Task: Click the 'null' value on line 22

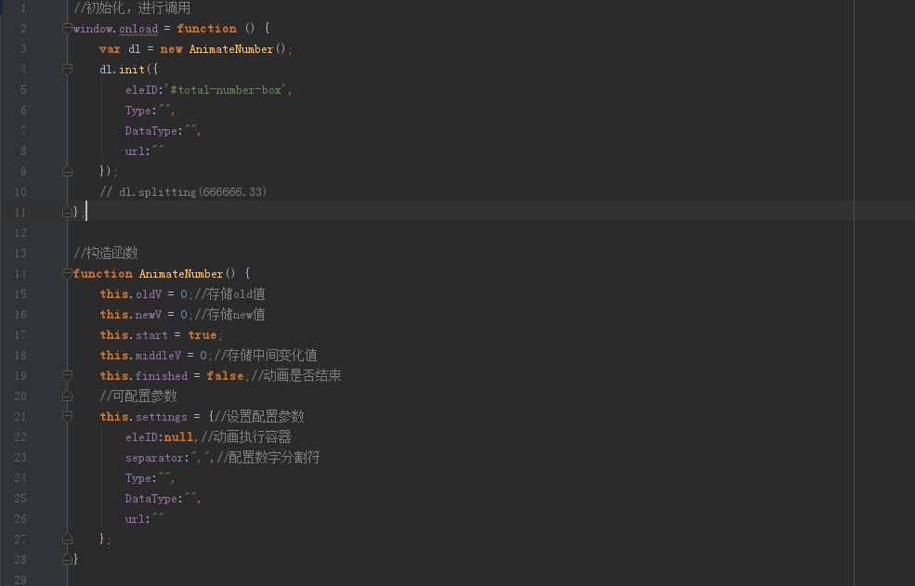Action: pyautogui.click(x=178, y=436)
